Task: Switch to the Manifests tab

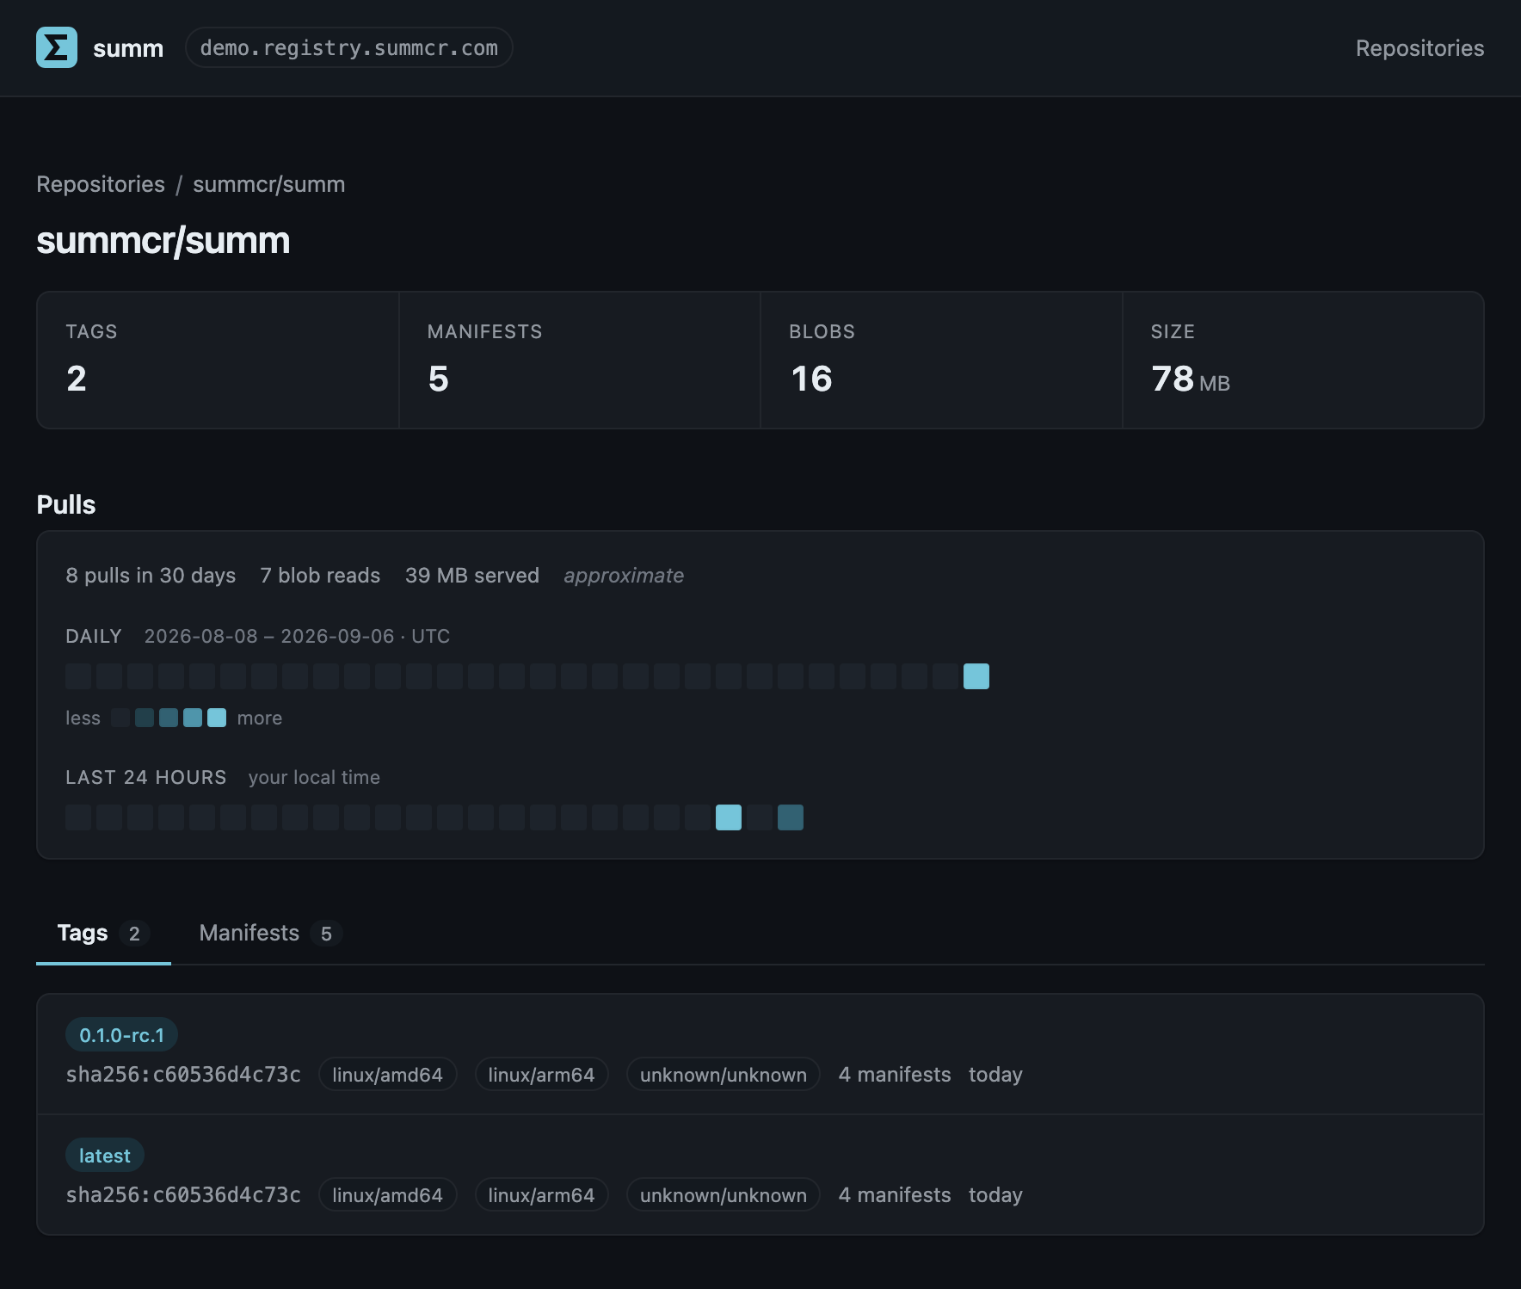Action: 270,933
